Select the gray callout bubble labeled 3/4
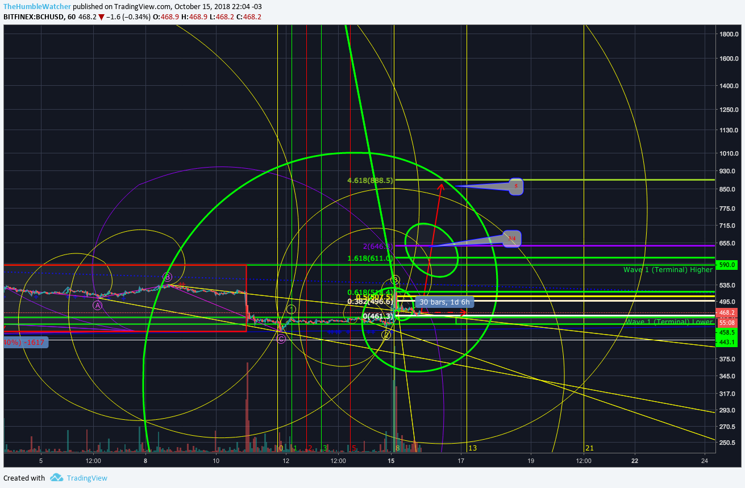The height and width of the screenshot is (488, 745). (512, 239)
